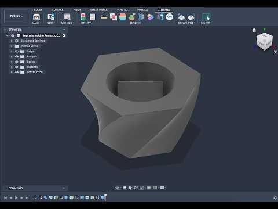The image size is (278, 209).
Task: Click the green Inspect analysis icon
Action: pyautogui.click(x=132, y=17)
